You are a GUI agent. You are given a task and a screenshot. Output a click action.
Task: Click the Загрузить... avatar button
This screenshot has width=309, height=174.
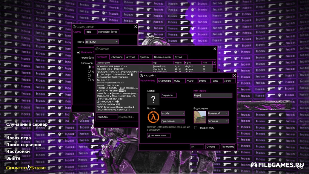point(168,95)
